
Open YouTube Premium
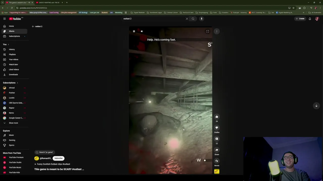(14, 157)
